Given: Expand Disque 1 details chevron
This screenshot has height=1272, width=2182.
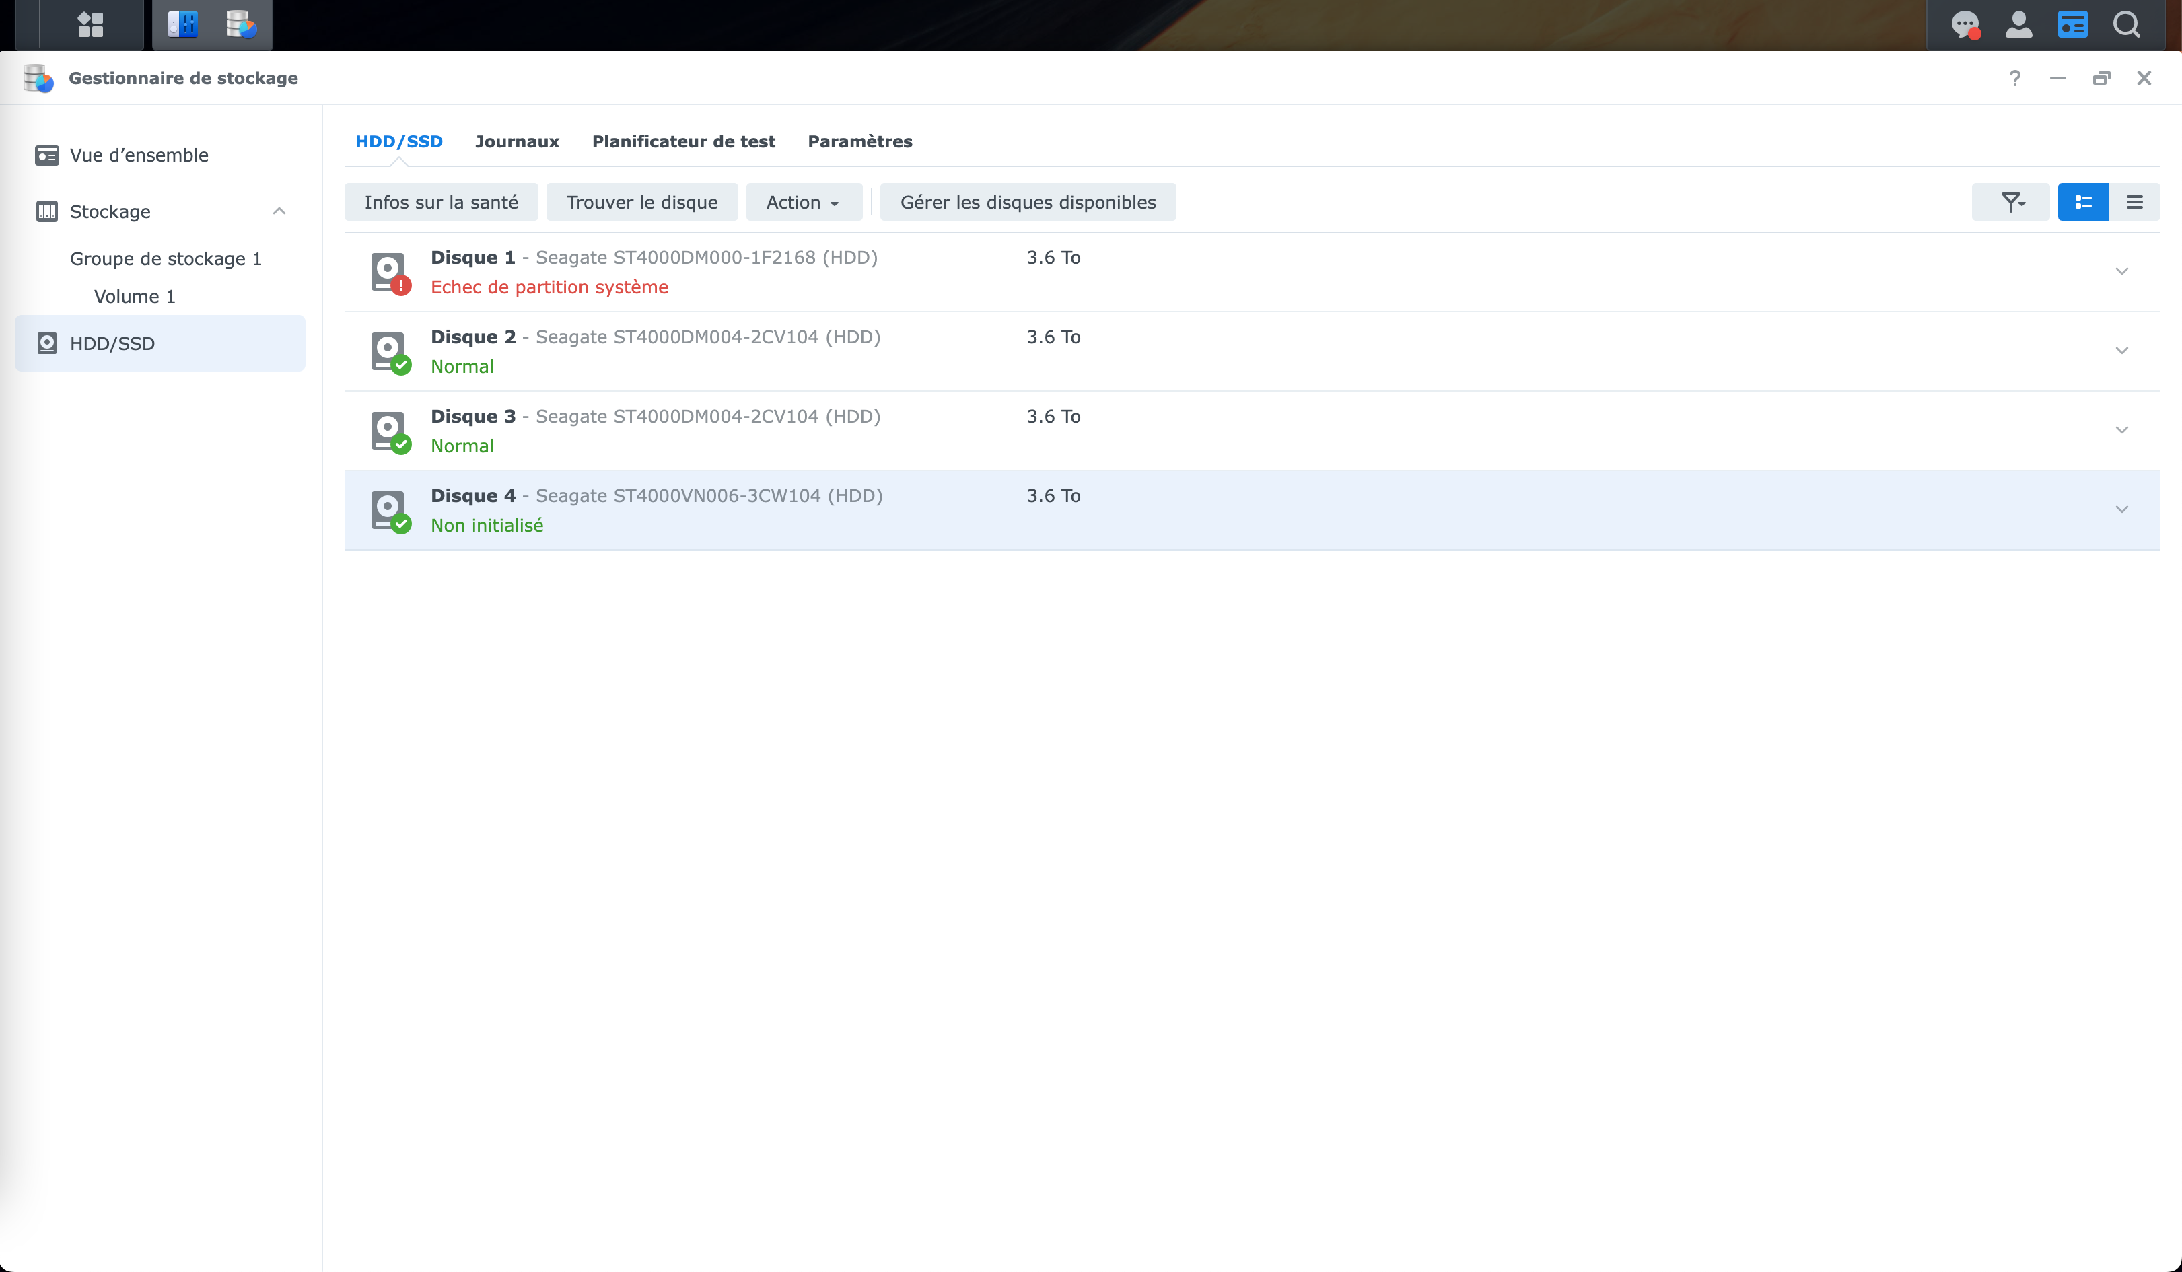Looking at the screenshot, I should coord(2121,271).
